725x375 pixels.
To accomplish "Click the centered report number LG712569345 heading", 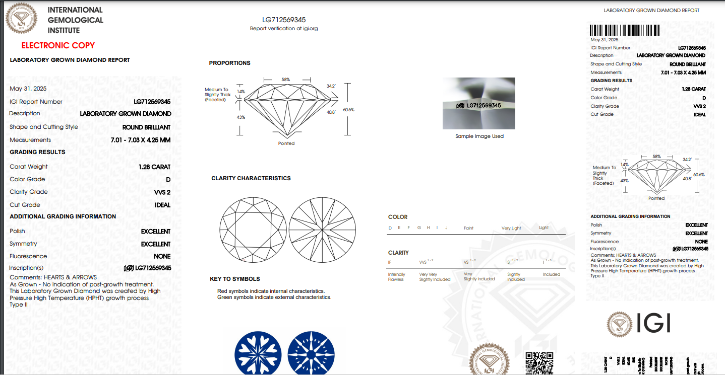I will click(x=284, y=20).
